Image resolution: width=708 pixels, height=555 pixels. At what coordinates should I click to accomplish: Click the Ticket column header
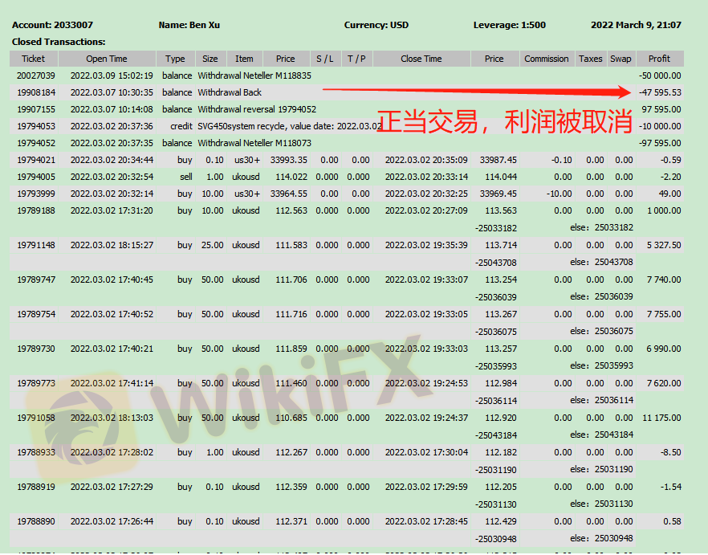[33, 59]
